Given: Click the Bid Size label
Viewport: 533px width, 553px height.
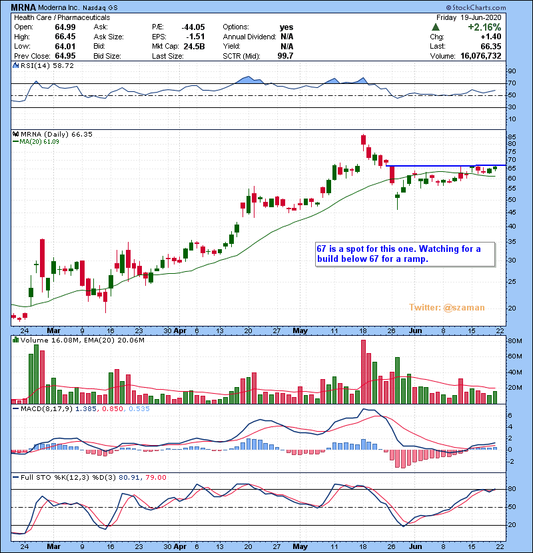Looking at the screenshot, I should click(x=107, y=56).
